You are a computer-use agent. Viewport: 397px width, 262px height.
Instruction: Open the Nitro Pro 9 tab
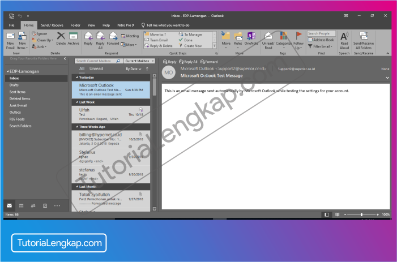(x=125, y=25)
